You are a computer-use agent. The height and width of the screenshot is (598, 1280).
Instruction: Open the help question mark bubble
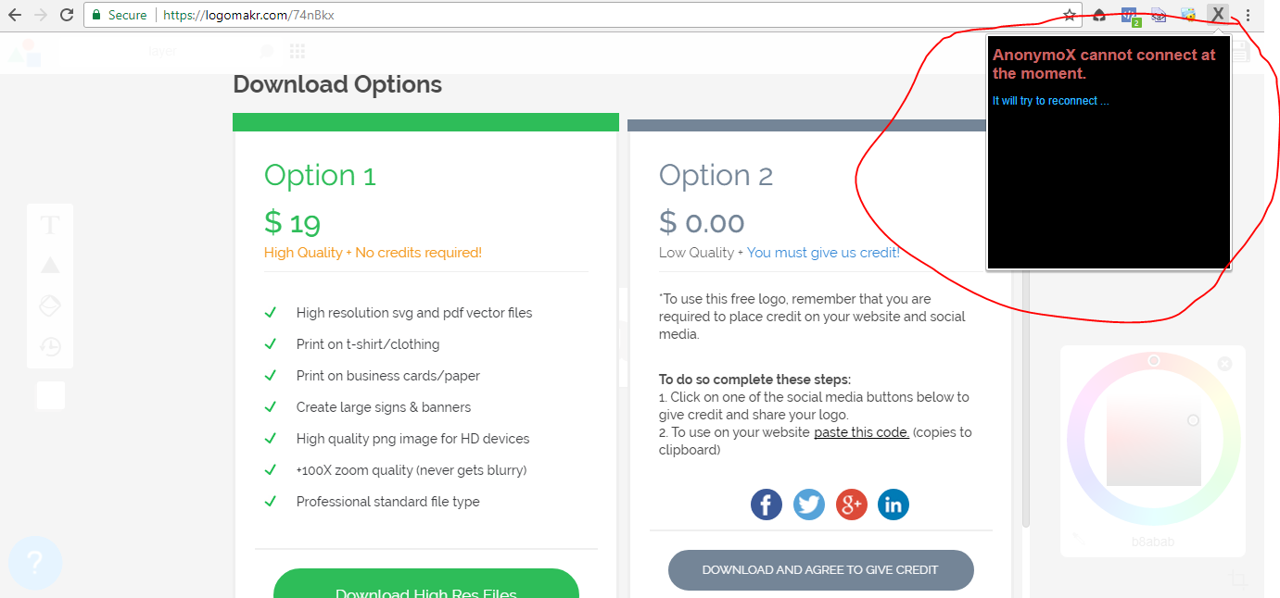35,563
